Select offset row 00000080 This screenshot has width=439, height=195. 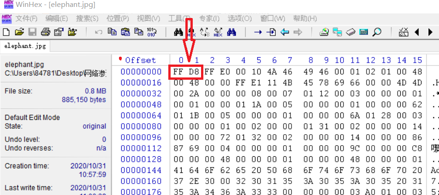click(x=141, y=126)
